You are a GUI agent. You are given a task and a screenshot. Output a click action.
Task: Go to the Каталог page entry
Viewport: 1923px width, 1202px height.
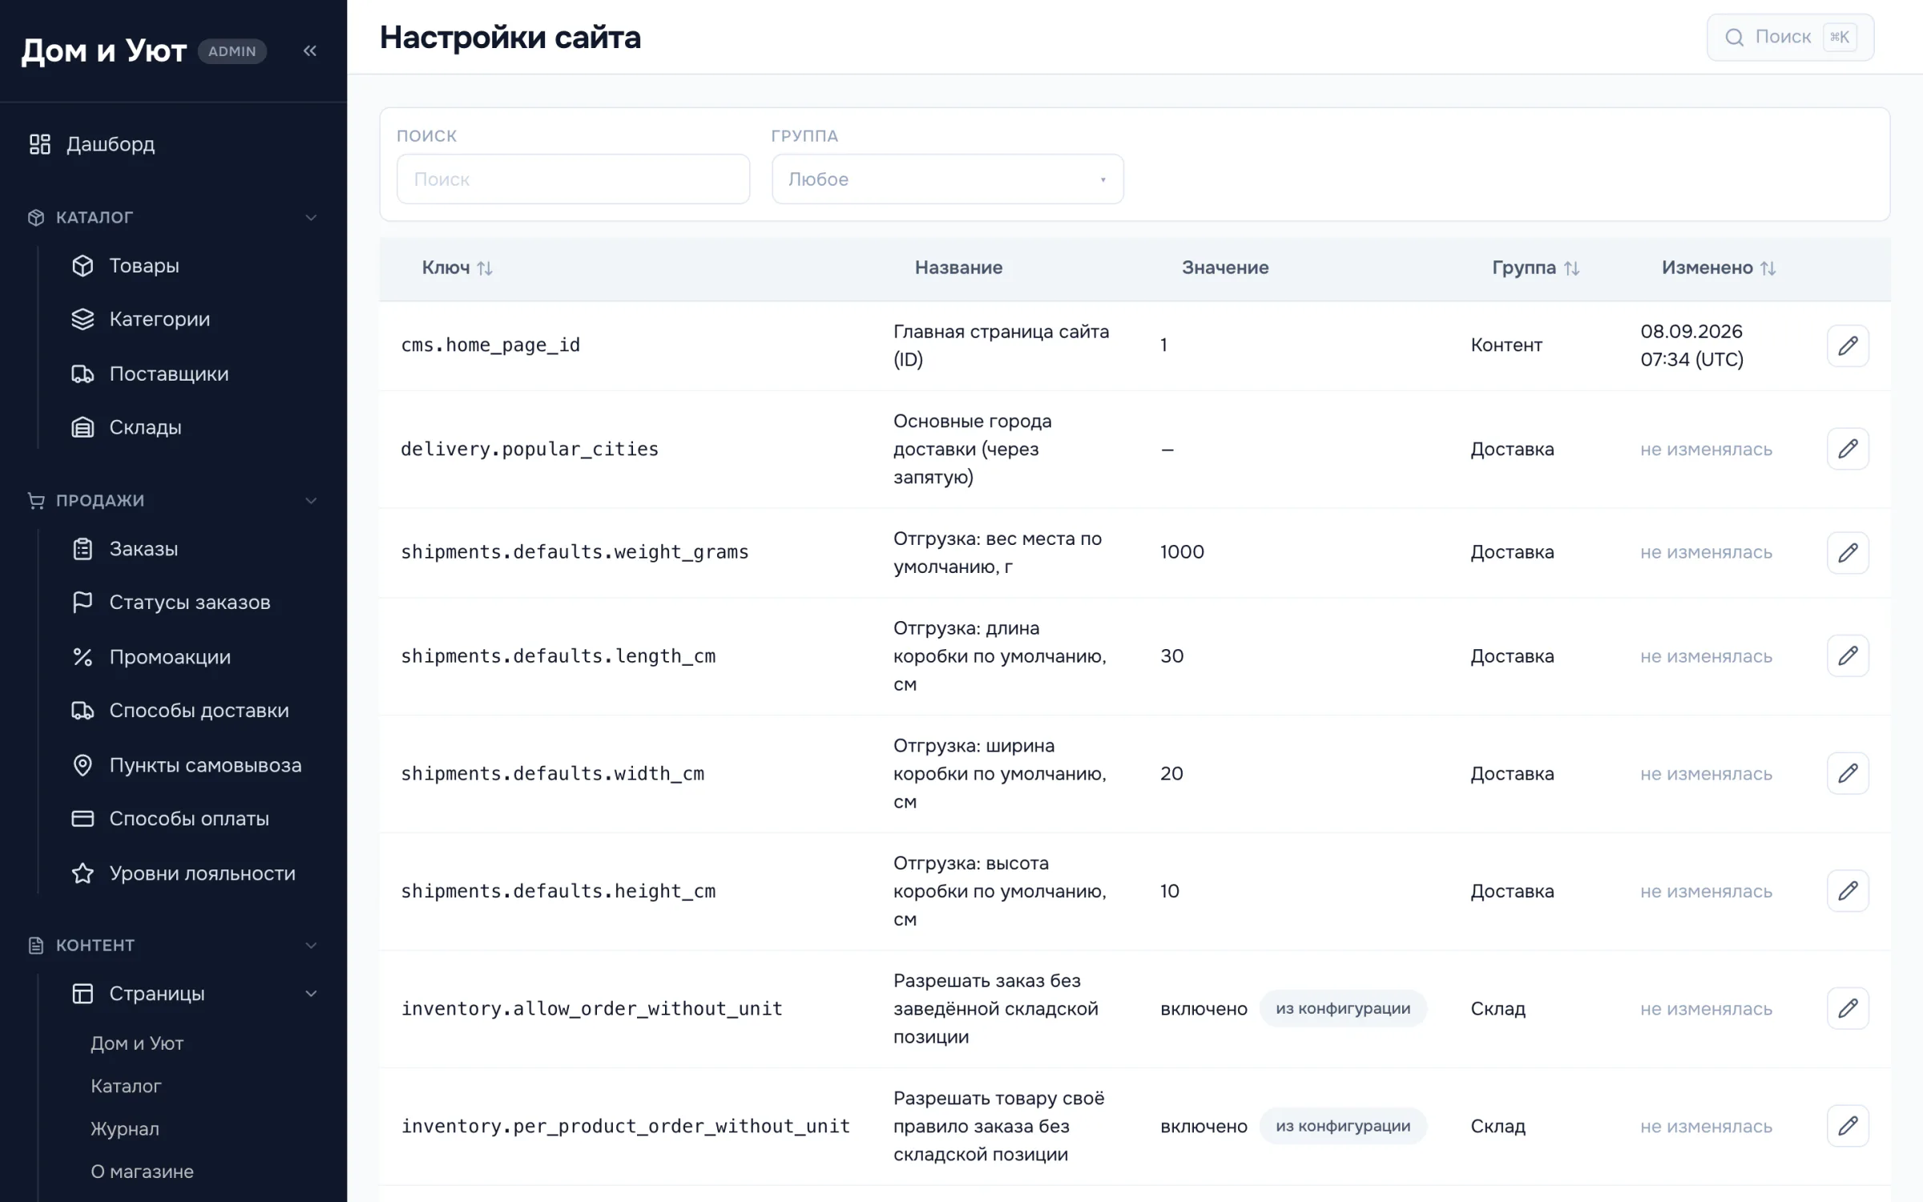(x=126, y=1086)
